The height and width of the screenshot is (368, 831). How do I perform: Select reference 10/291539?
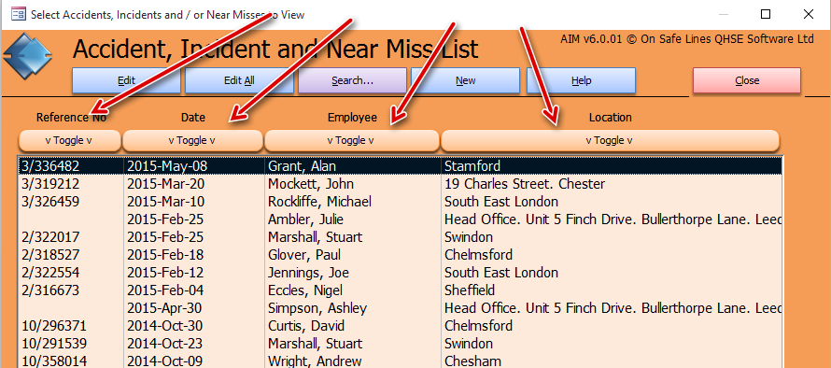coord(53,343)
